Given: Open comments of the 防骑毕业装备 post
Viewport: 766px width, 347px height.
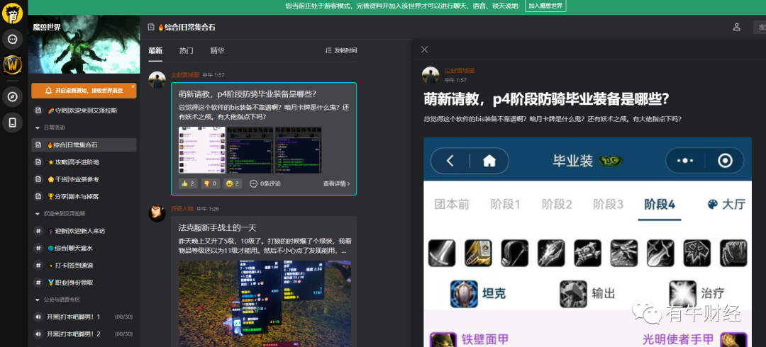Looking at the screenshot, I should 265,183.
